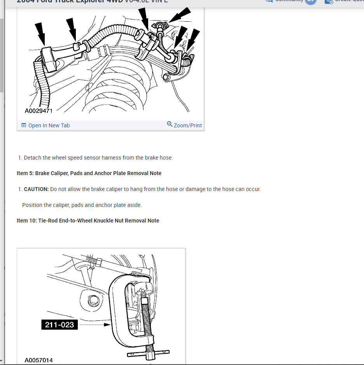Select heading "Item 10: Tie-Rod End-to-Wheel Knuckle Nut Removal Note"
The image size is (364, 365).
coord(88,221)
